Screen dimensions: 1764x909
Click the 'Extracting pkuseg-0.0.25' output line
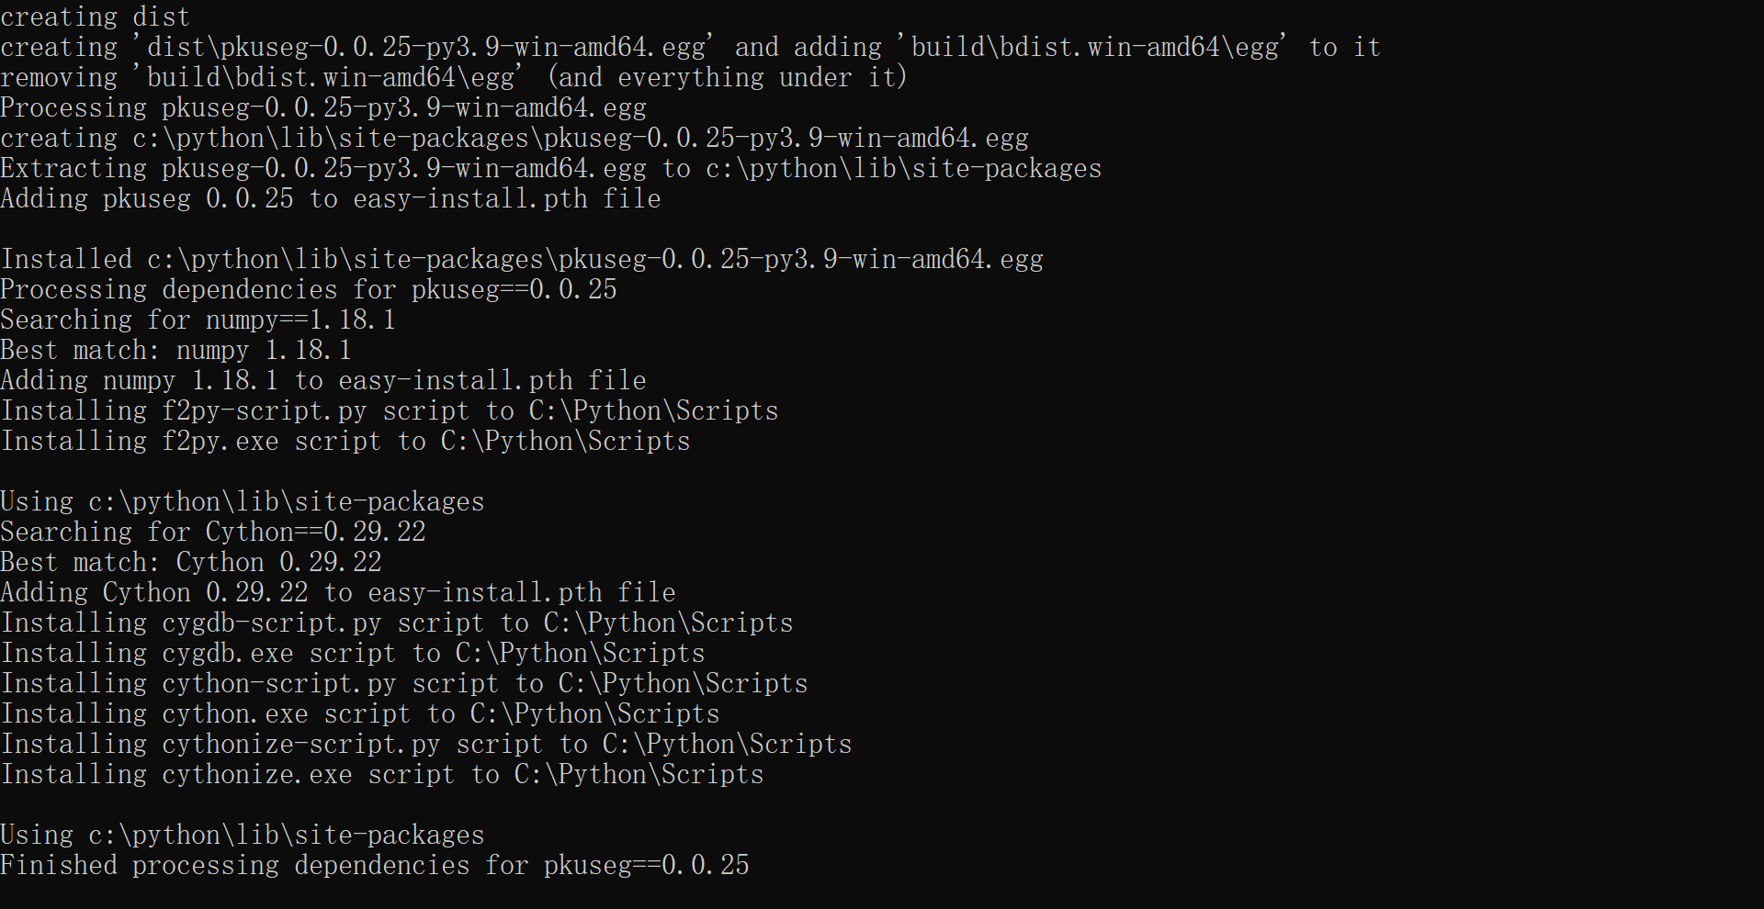click(550, 168)
